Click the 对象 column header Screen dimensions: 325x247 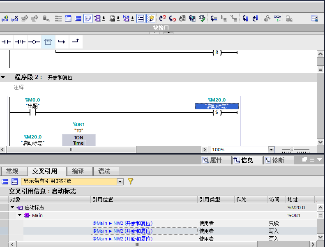pos(50,199)
